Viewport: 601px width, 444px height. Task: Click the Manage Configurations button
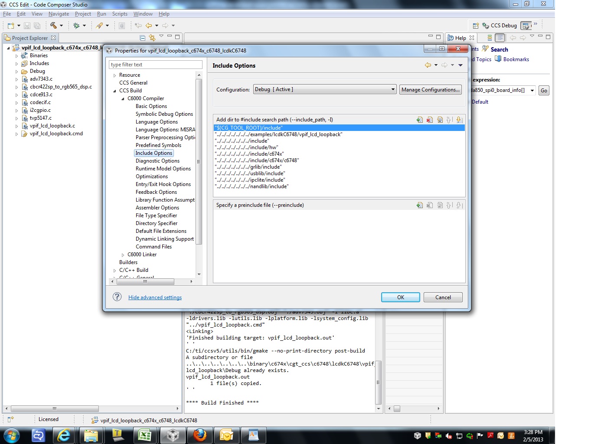(x=430, y=89)
